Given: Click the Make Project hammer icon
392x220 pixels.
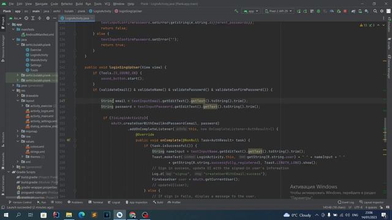Looking at the screenshot, I should [x=236, y=11].
